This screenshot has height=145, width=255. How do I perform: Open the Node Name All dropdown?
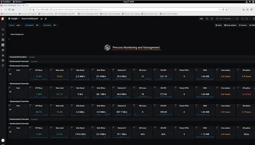click(55, 25)
